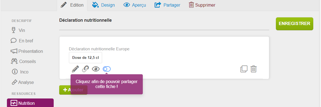Click the chain link icon in the card
The image size is (321, 107).
(x=85, y=69)
